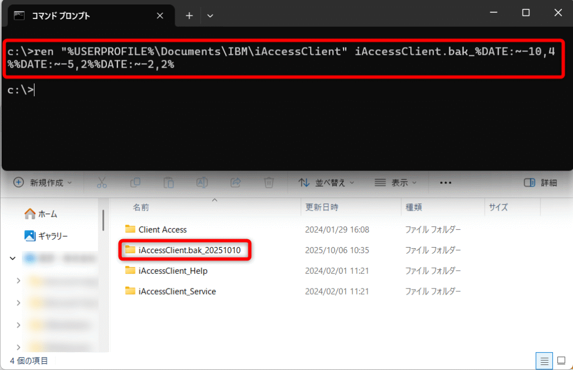Click the Copy icon in Explorer toolbar
Viewport: 573px width, 370px height.
pyautogui.click(x=135, y=183)
